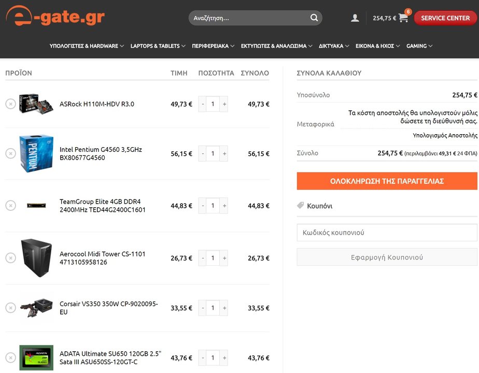Increase Intel Pentium G4560 quantity
The height and width of the screenshot is (373, 479).
[224, 153]
